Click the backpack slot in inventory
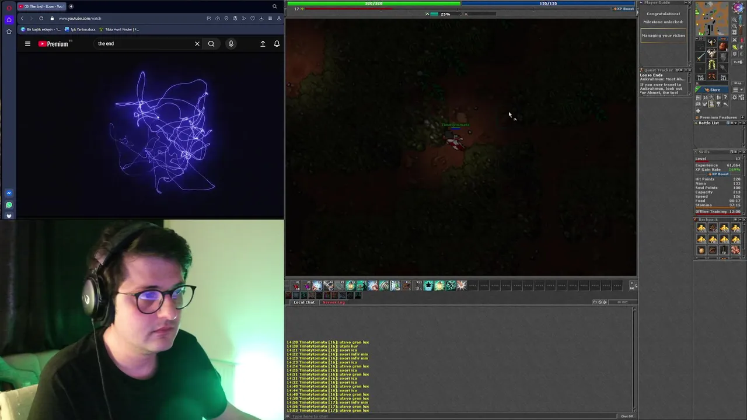The height and width of the screenshot is (420, 747). pos(722,46)
